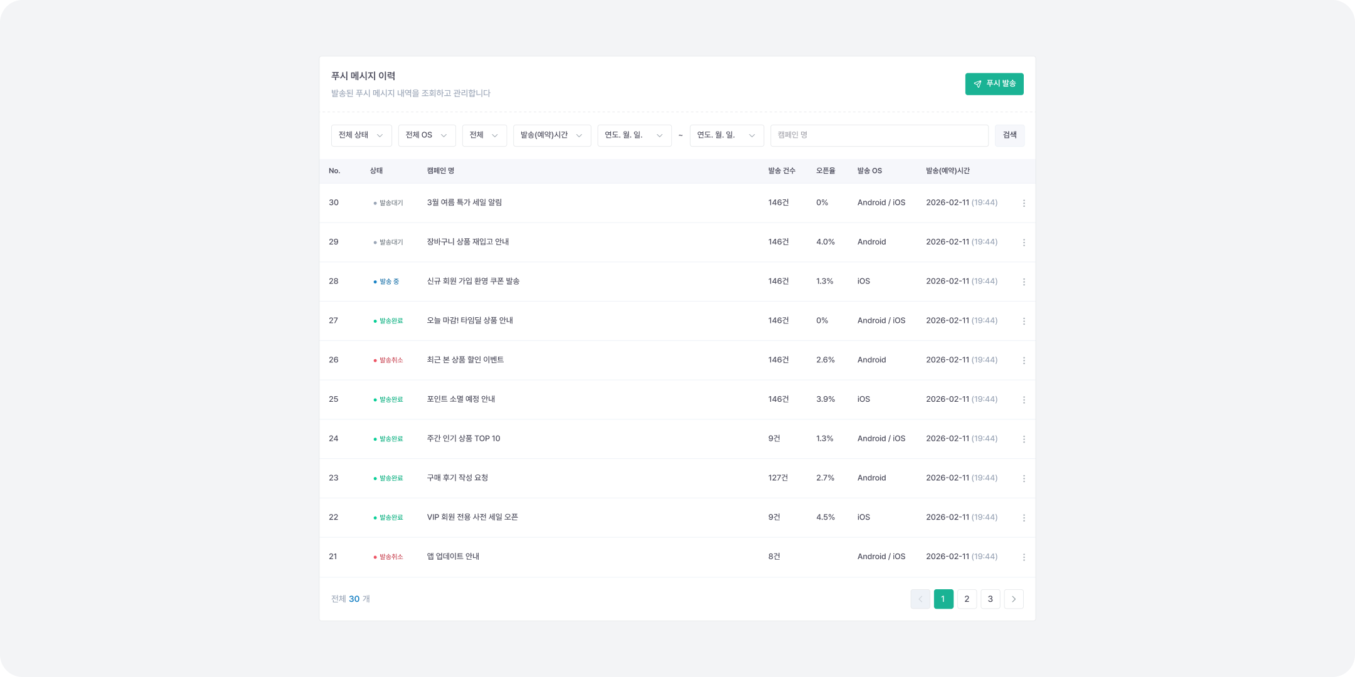Click the 2.6% open rate cell
The image size is (1355, 677).
(826, 360)
